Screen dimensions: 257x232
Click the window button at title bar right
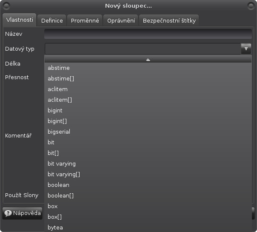coord(251,6)
